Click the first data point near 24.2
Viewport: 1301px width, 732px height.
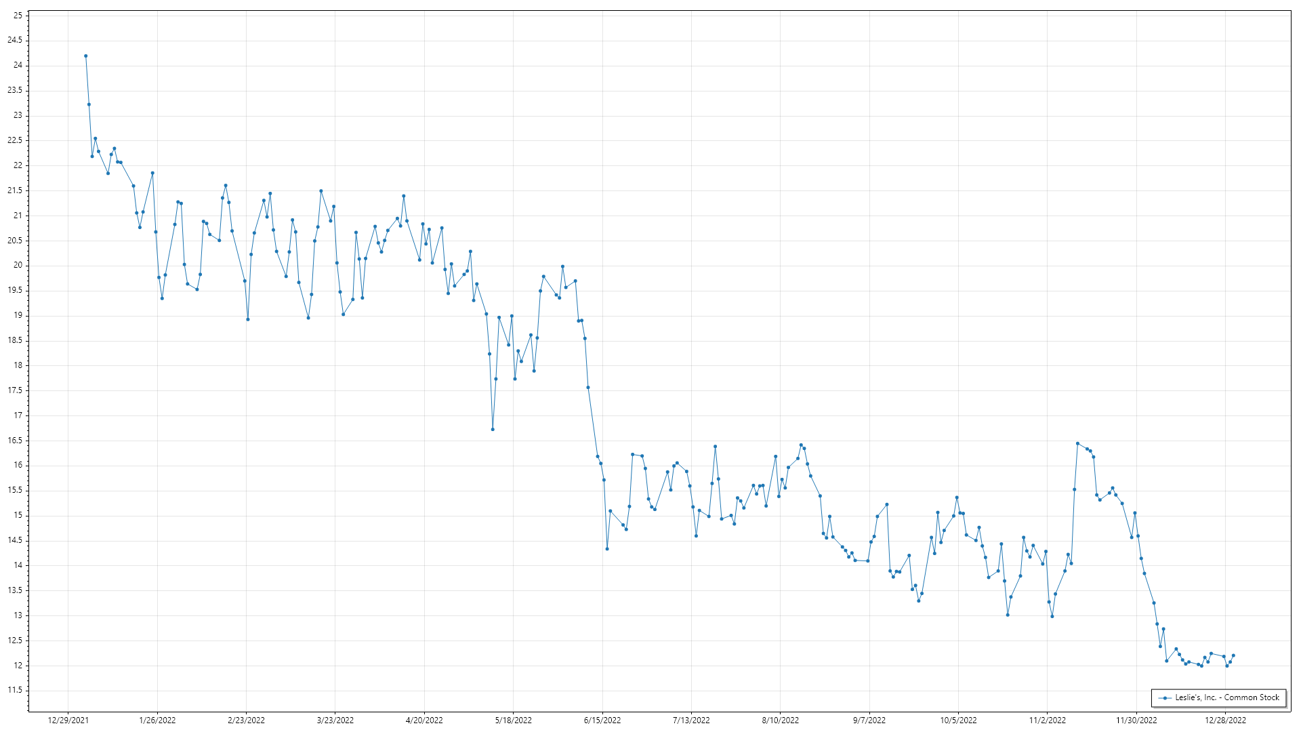pos(85,56)
